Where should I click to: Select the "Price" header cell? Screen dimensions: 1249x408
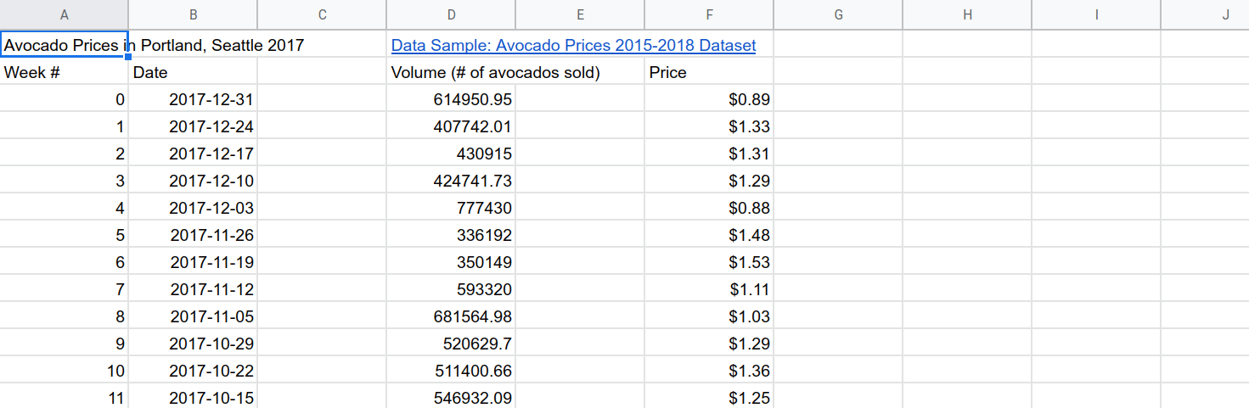[x=709, y=72]
